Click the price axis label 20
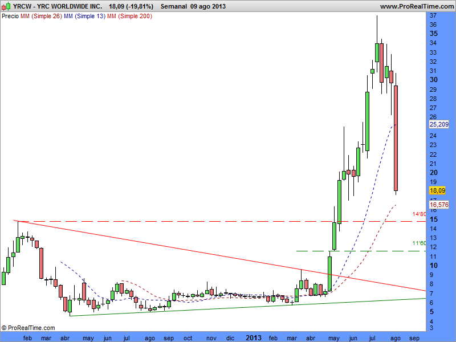The height and width of the screenshot is (342, 456). [434, 173]
